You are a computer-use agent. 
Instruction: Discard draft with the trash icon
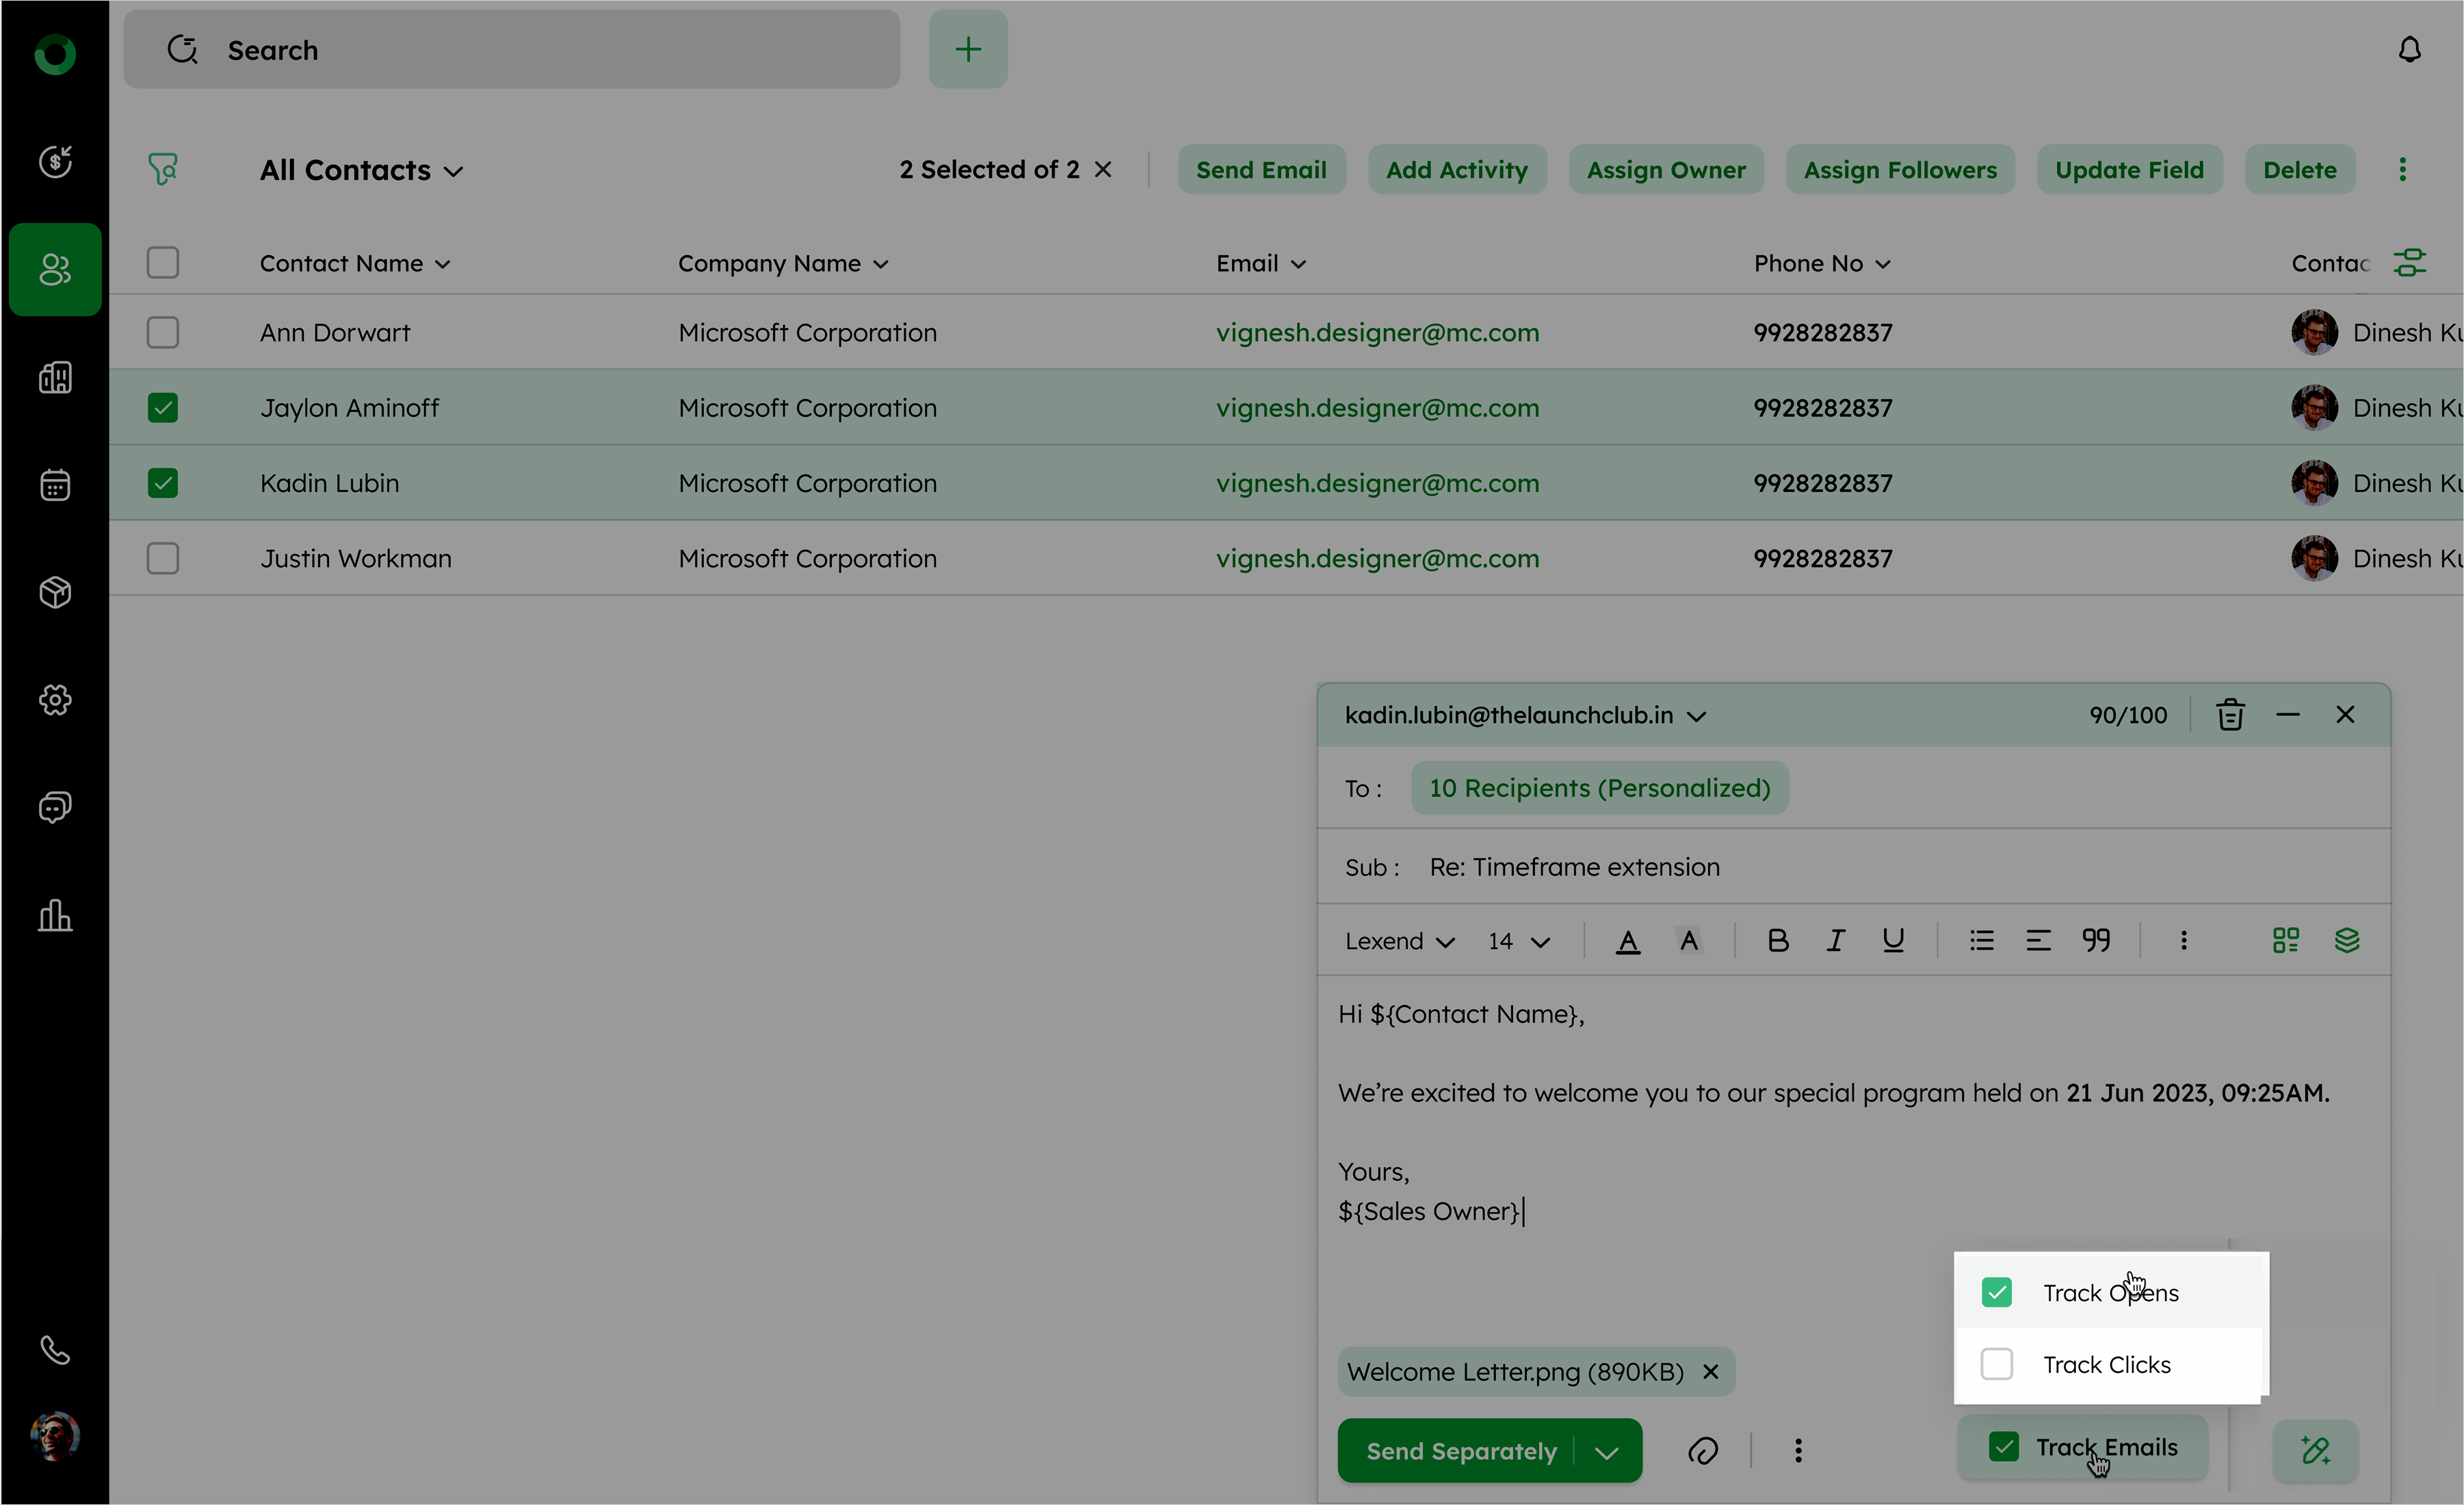tap(2230, 715)
